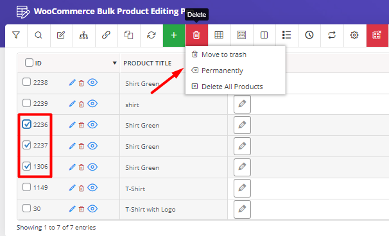View product 1149 with eye icon
This screenshot has height=236, width=389.
92,187
